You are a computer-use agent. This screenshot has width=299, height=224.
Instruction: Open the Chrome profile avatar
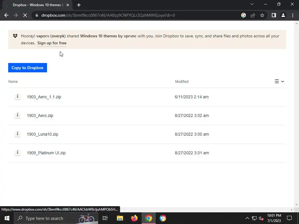coord(283,15)
